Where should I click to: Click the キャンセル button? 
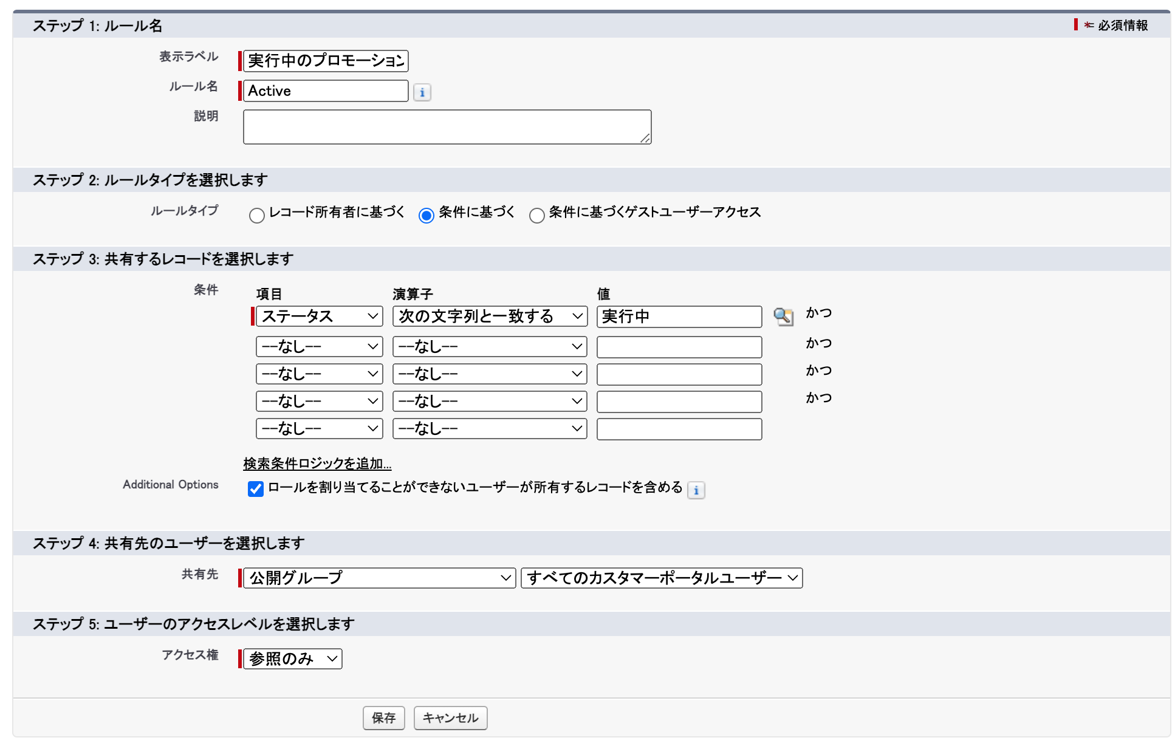pos(450,718)
